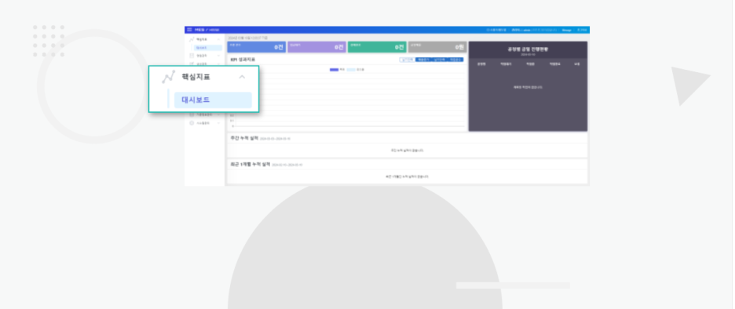Select 대시보드 in the enlarged callout
Screen dimensions: 735x309
pyautogui.click(x=213, y=100)
